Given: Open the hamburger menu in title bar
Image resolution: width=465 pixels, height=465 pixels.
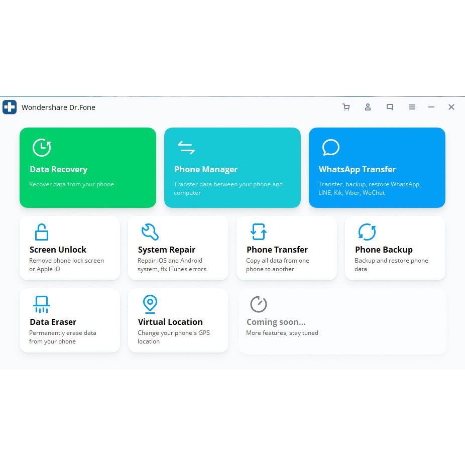Looking at the screenshot, I should [412, 107].
